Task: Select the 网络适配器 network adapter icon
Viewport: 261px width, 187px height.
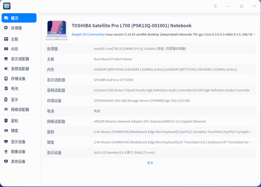Action: [6, 109]
